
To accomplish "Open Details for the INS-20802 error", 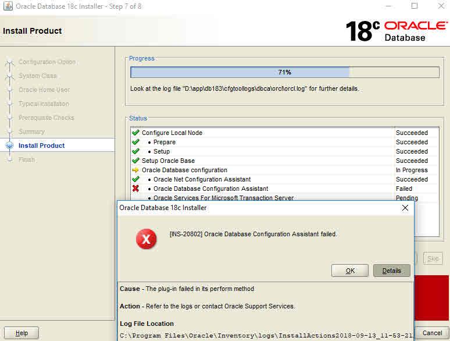I will tap(391, 271).
